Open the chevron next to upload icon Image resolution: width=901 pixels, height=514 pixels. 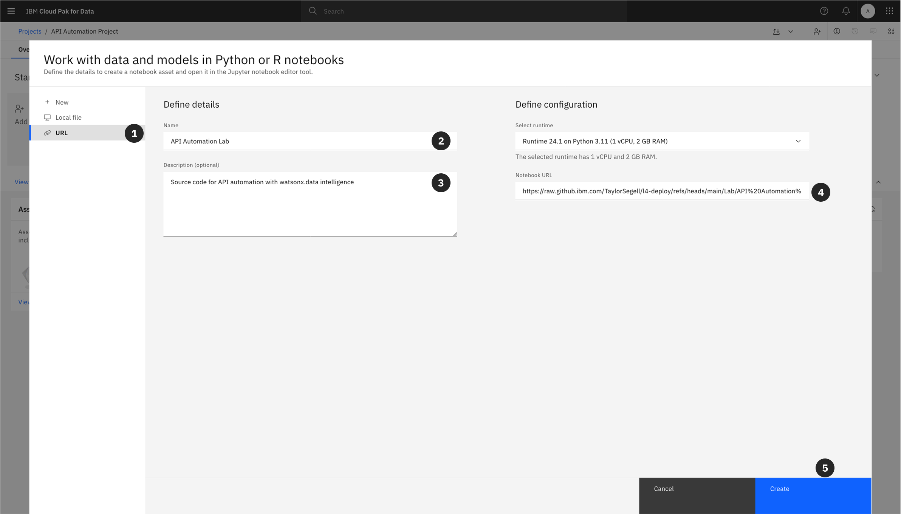pos(791,31)
